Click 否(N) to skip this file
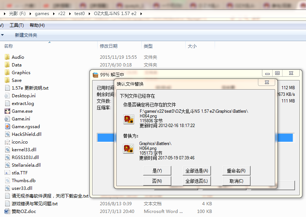This screenshot has height=217, width=306. click(157, 181)
